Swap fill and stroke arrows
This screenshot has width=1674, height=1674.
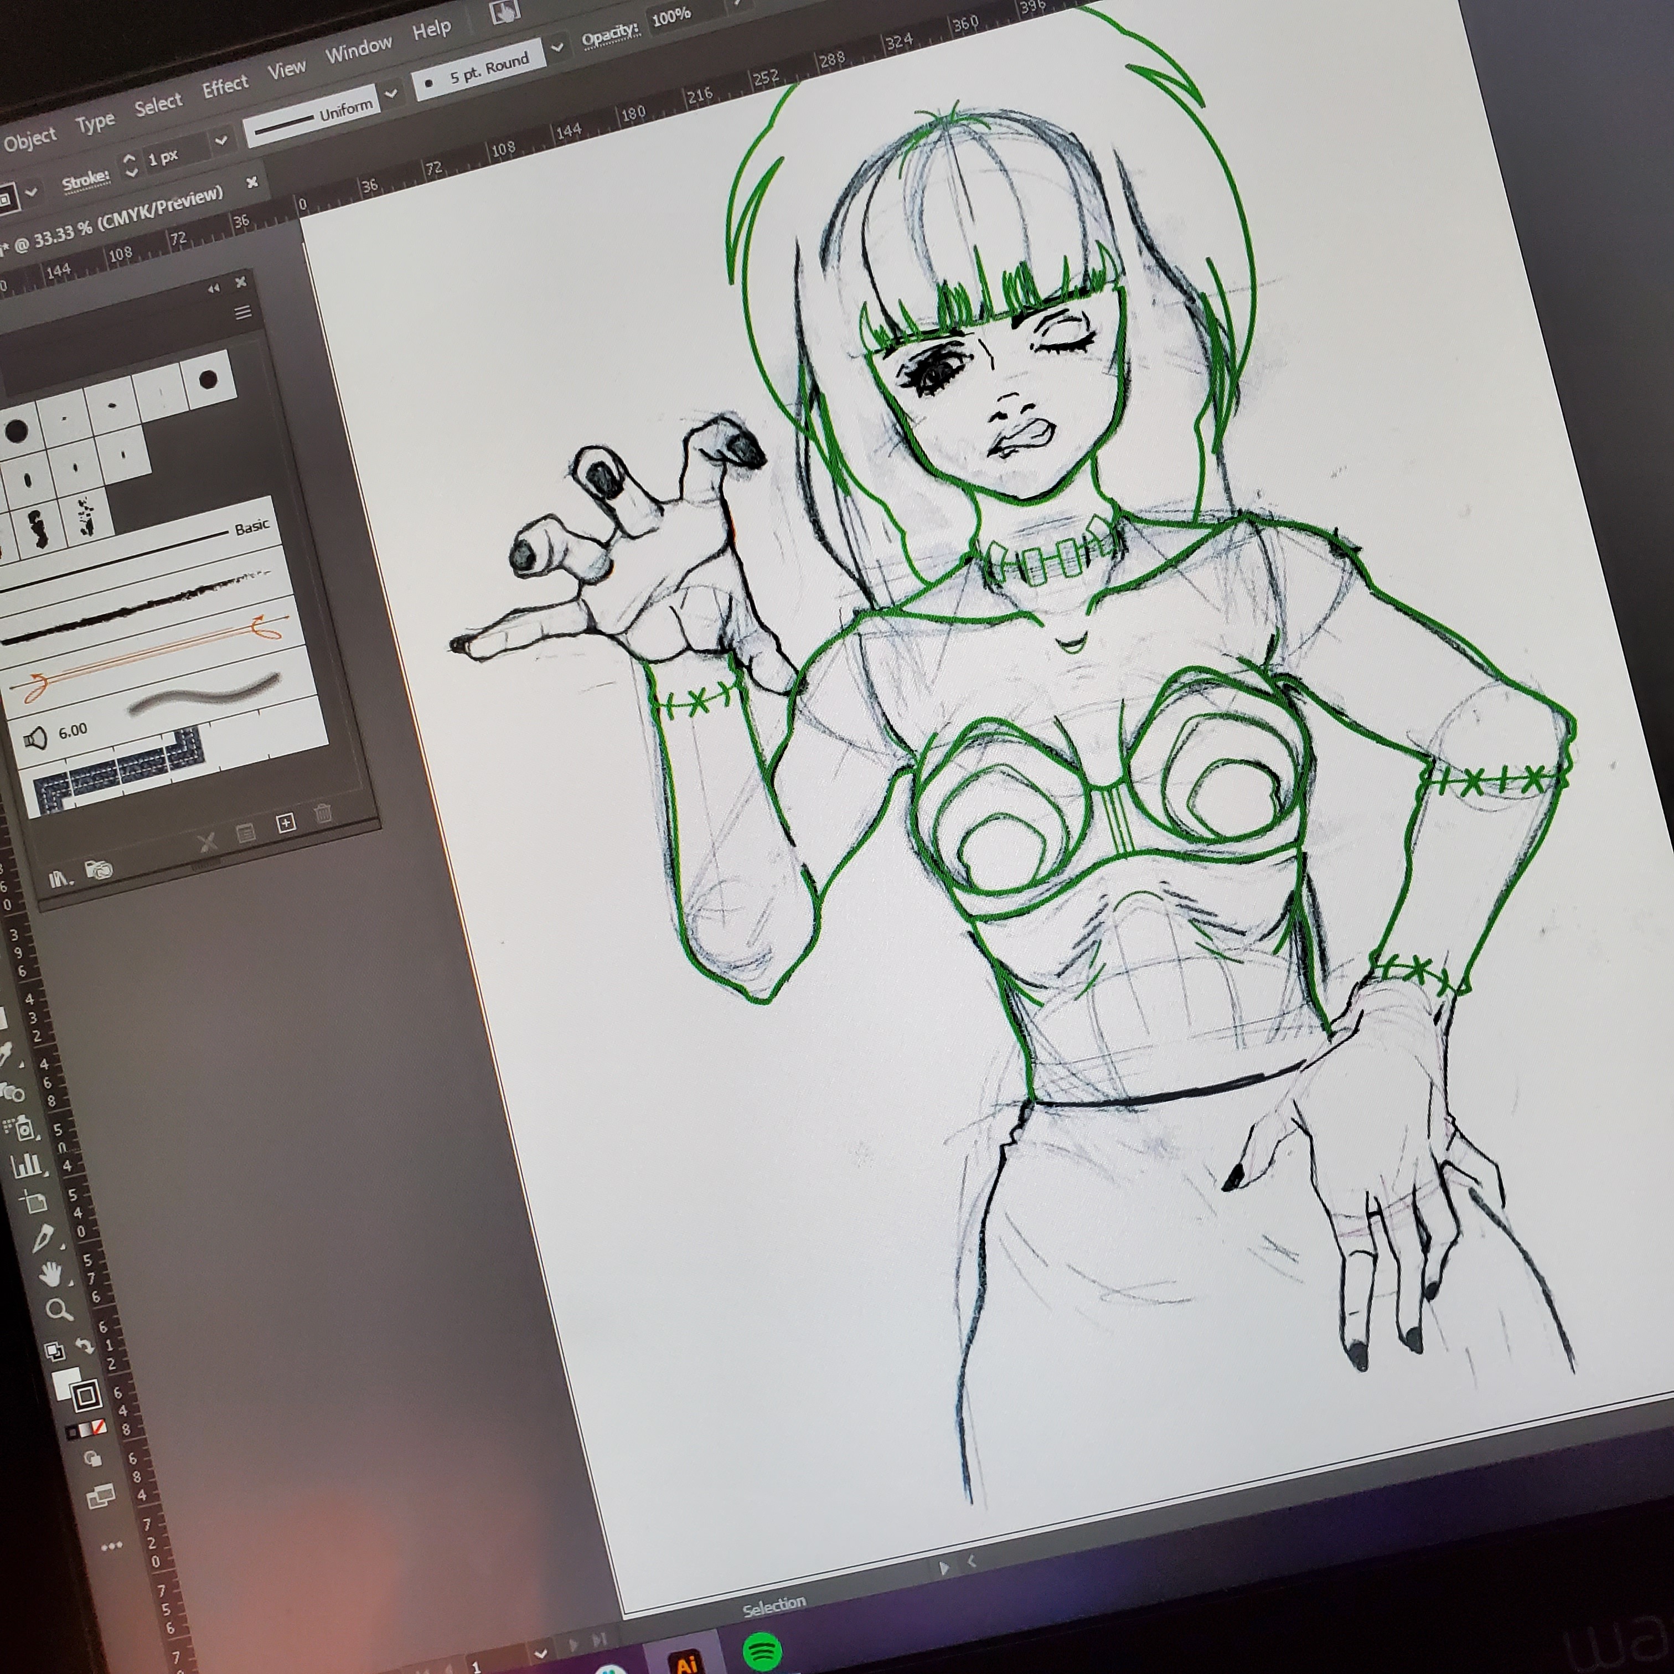pos(85,1346)
